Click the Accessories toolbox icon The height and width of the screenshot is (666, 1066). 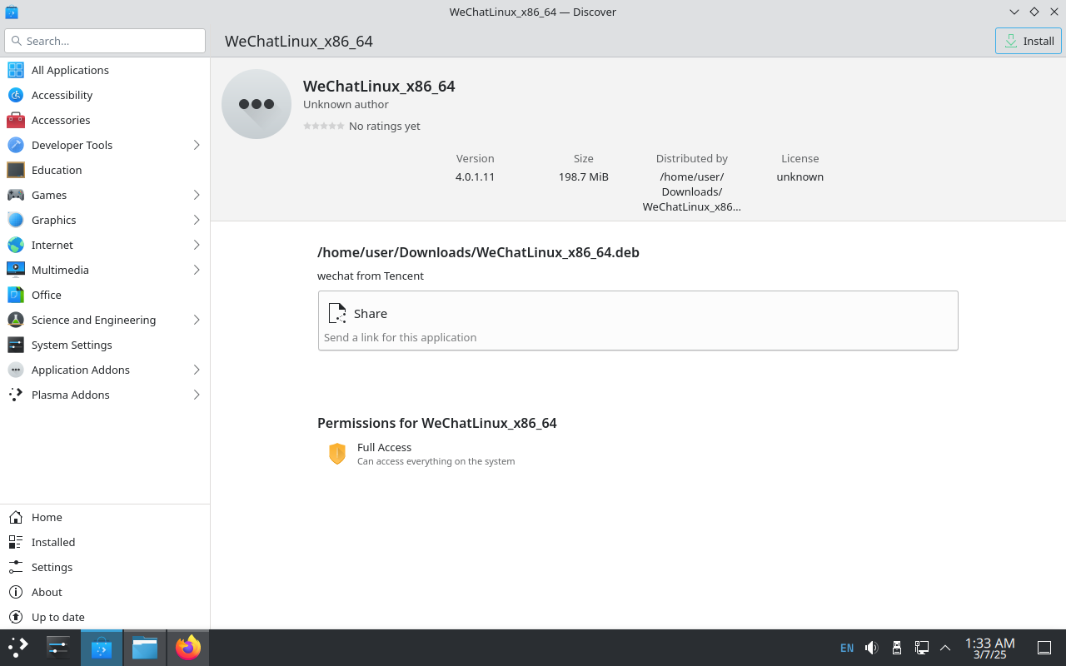16,120
